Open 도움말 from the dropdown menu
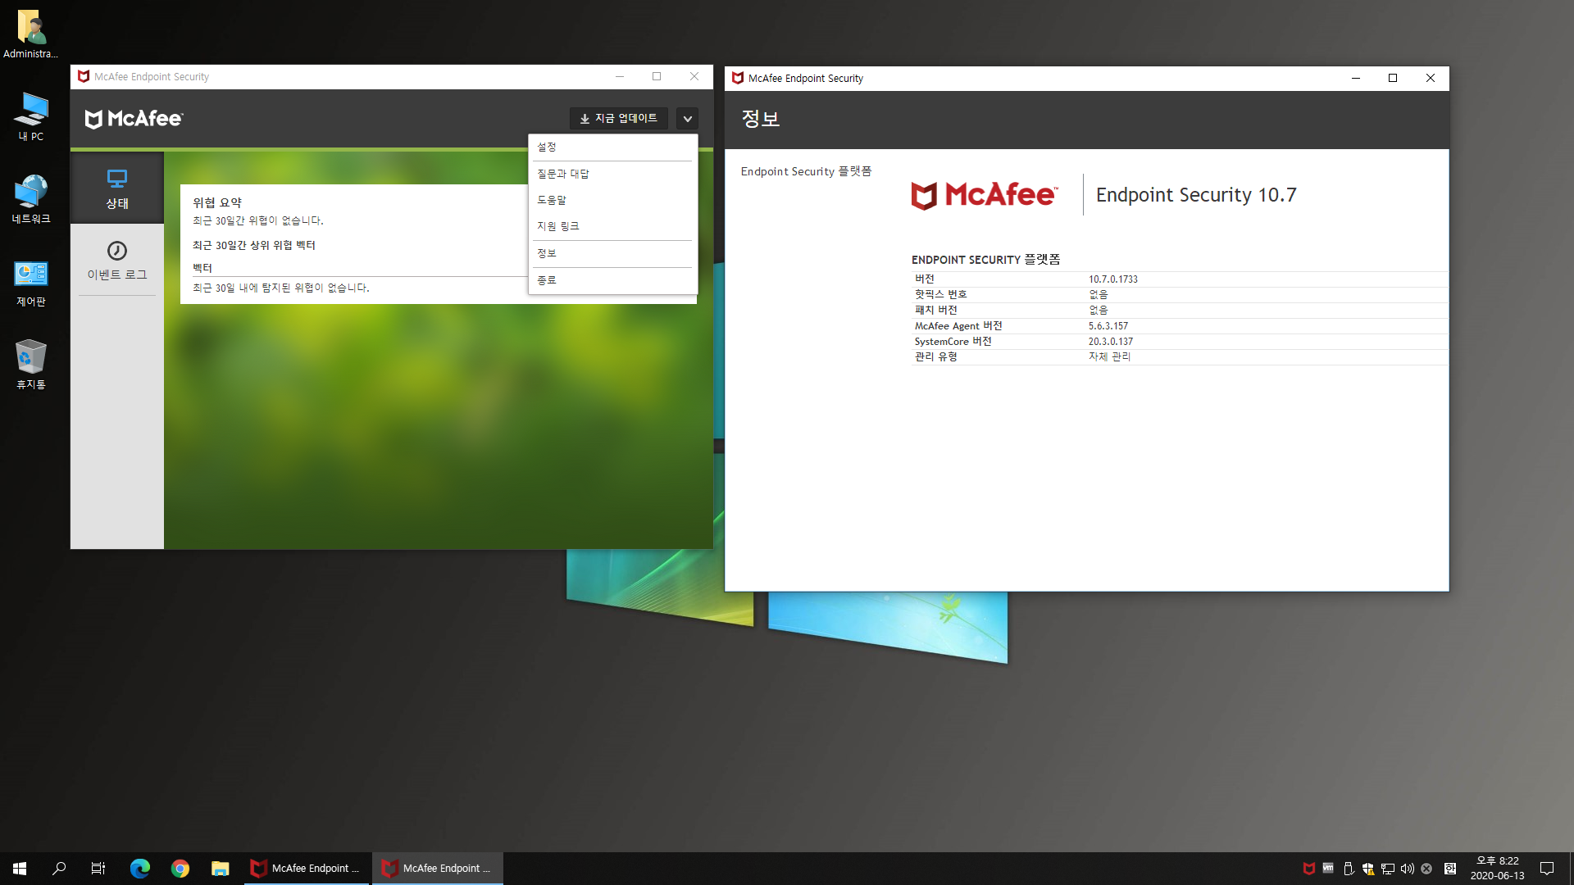The height and width of the screenshot is (885, 1574). point(612,200)
